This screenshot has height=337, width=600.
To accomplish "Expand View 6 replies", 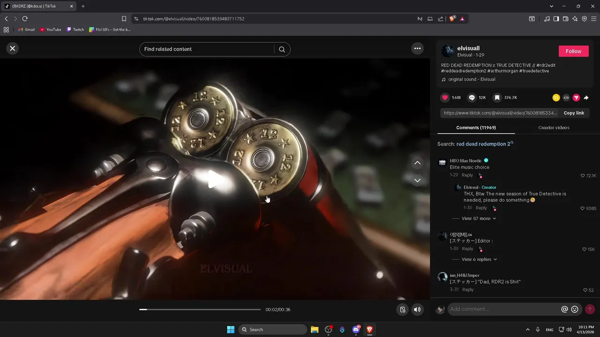I will [479, 259].
